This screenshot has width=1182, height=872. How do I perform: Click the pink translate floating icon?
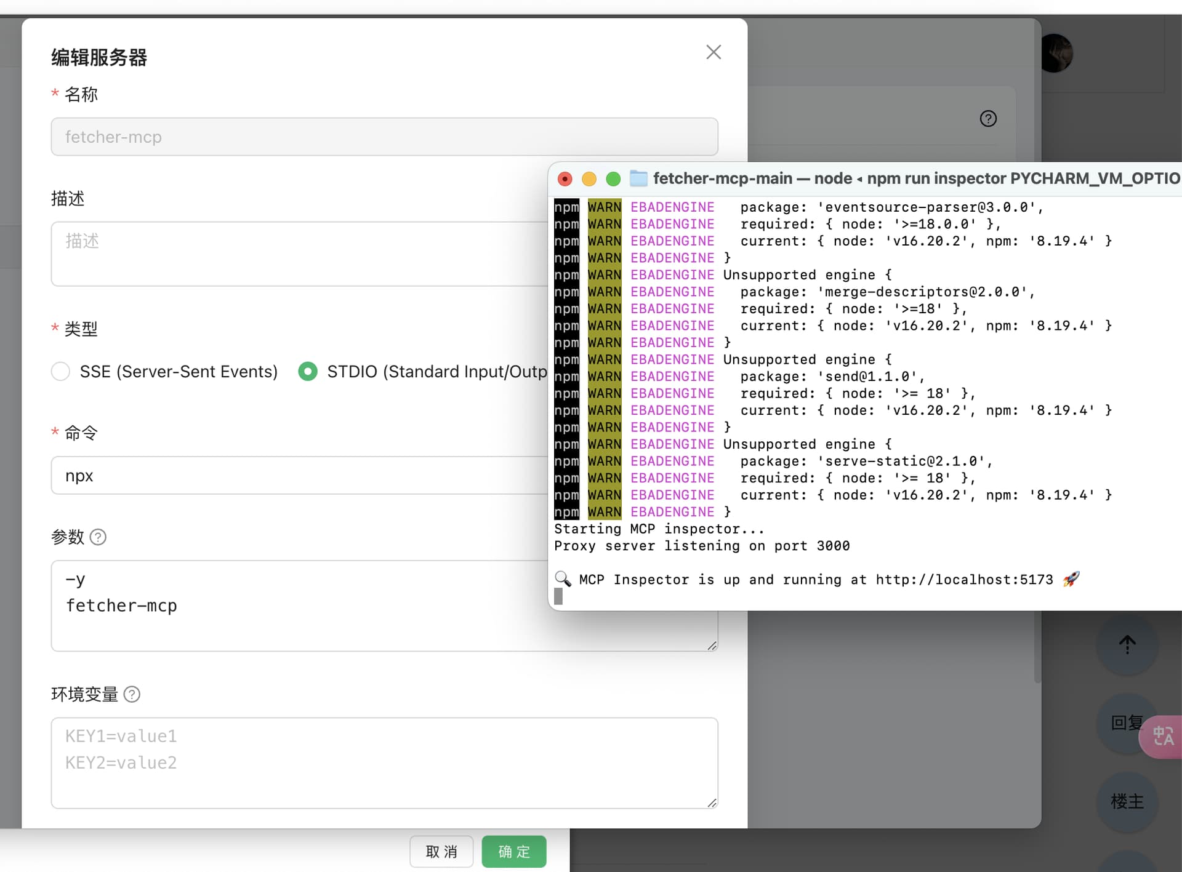coord(1162,736)
